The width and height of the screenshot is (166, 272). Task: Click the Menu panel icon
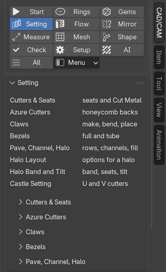pos(60,63)
